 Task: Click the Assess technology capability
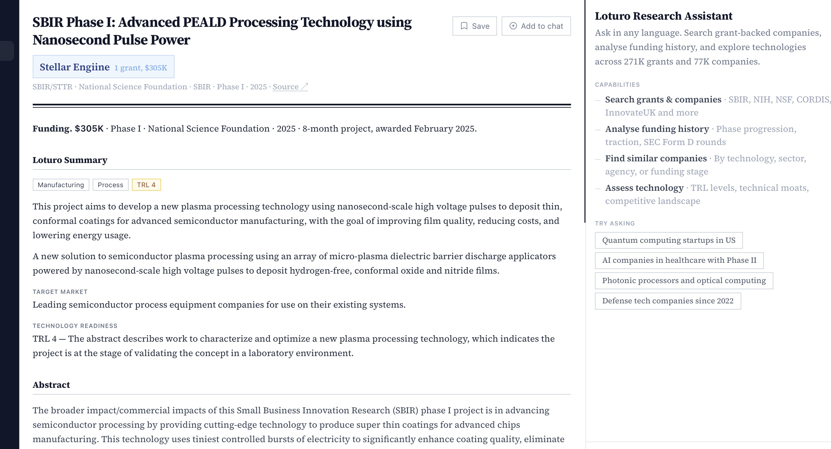tap(644, 188)
